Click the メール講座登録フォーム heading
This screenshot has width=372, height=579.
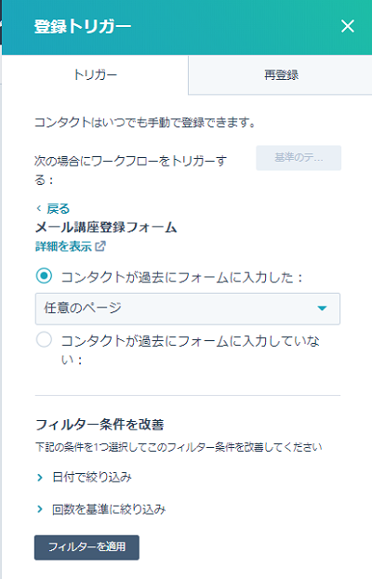106,227
